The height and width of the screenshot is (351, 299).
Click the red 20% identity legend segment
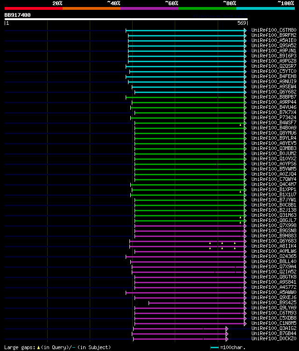point(34,8)
